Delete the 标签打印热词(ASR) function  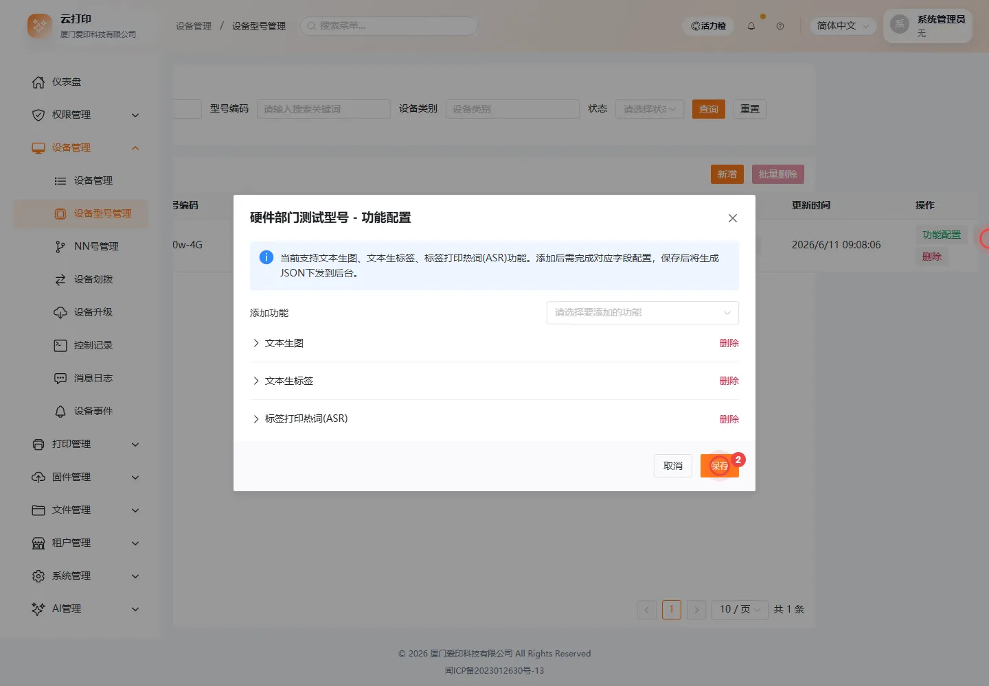pyautogui.click(x=729, y=419)
